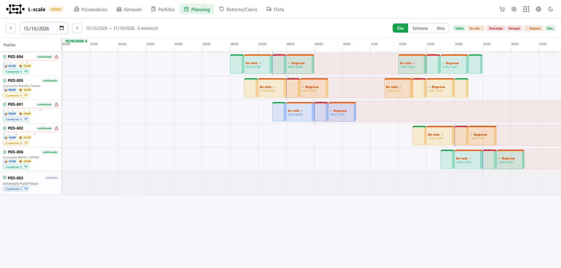
Task: Click the warning triangle on PED-002
Action: coord(56,128)
